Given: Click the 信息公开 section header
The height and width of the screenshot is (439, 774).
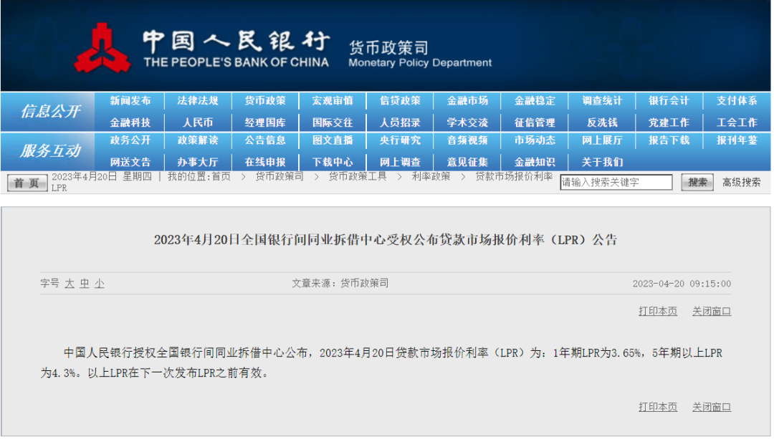Looking at the screenshot, I should point(50,112).
